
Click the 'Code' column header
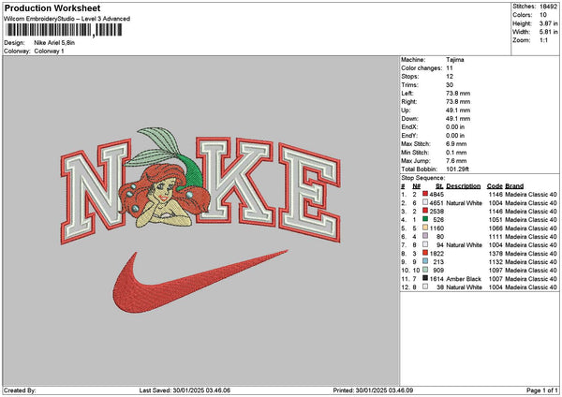coord(495,186)
